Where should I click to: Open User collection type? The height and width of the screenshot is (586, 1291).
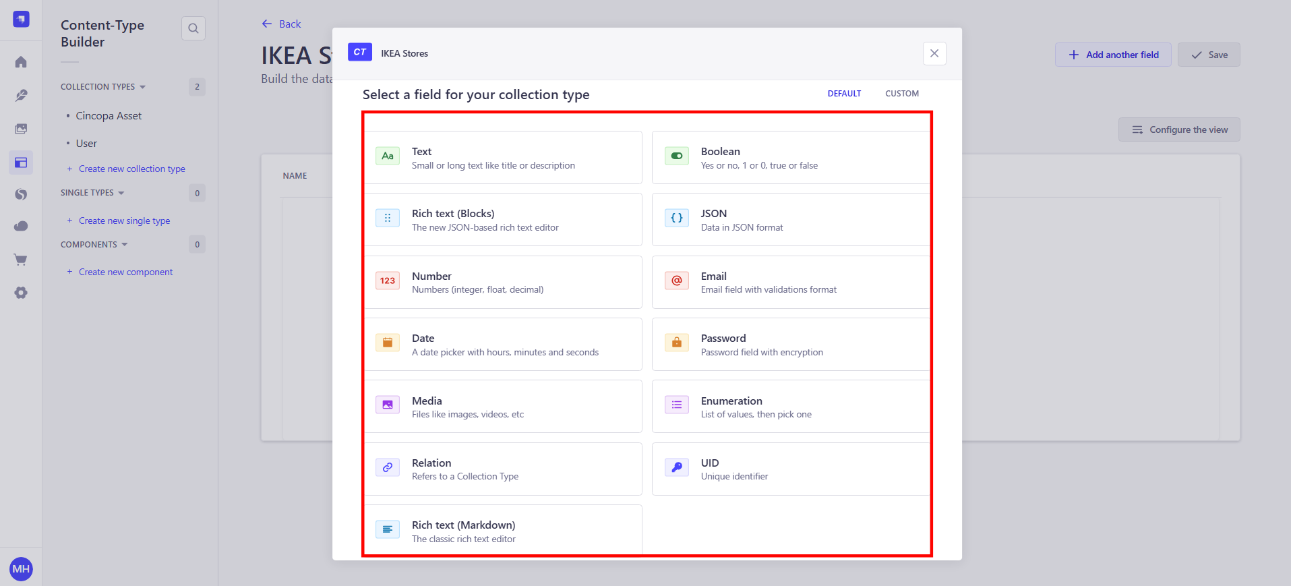tap(86, 144)
